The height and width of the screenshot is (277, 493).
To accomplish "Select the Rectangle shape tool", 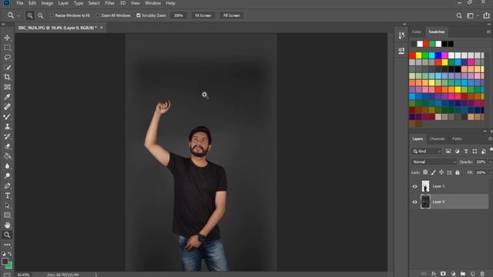I will 7,215.
